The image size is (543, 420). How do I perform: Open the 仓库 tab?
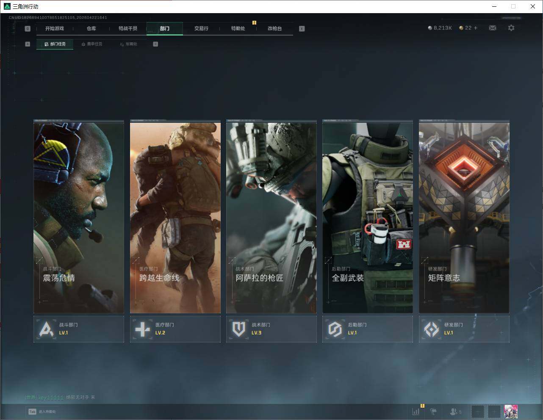[x=91, y=28]
